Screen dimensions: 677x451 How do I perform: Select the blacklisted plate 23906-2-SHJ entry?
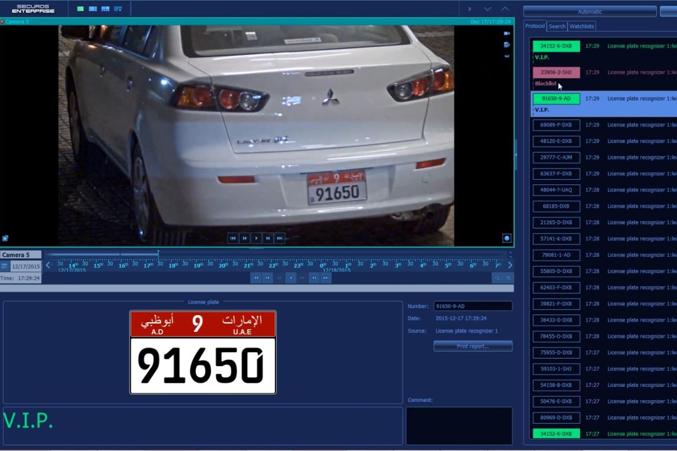[556, 73]
